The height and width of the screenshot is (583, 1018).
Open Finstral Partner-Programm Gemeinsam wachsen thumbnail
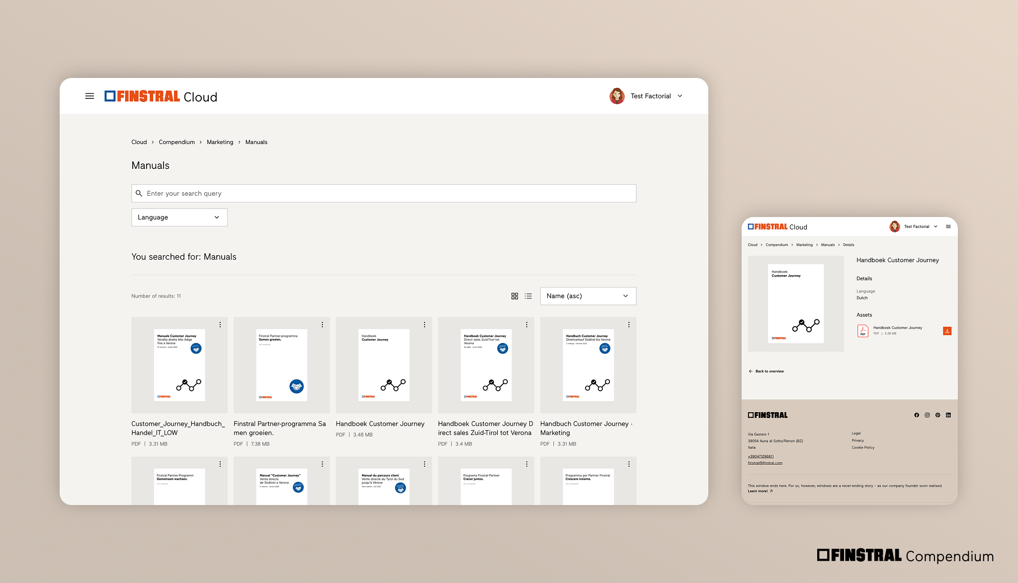179,481
